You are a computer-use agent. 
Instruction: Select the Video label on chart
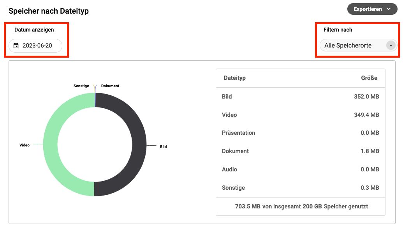click(25, 145)
